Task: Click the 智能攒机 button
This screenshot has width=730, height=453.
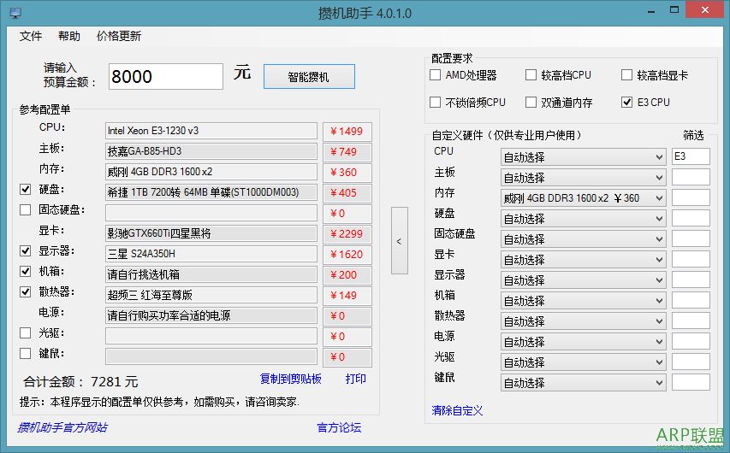Action: tap(308, 76)
